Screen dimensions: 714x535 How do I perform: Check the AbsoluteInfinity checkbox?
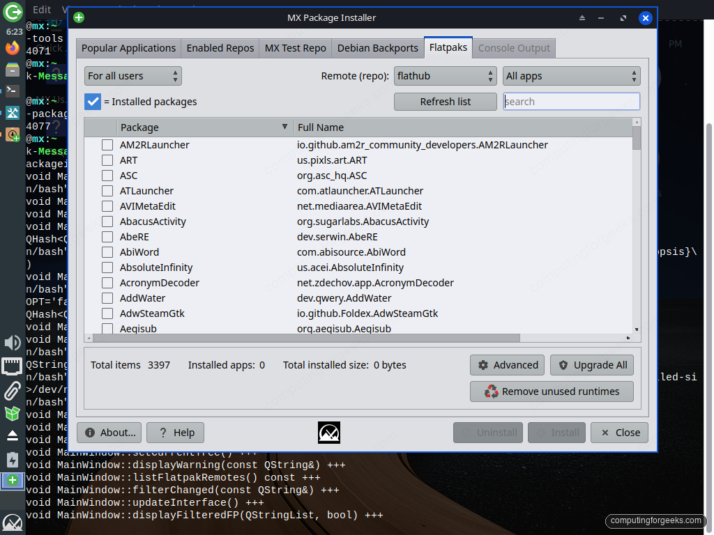click(x=107, y=267)
